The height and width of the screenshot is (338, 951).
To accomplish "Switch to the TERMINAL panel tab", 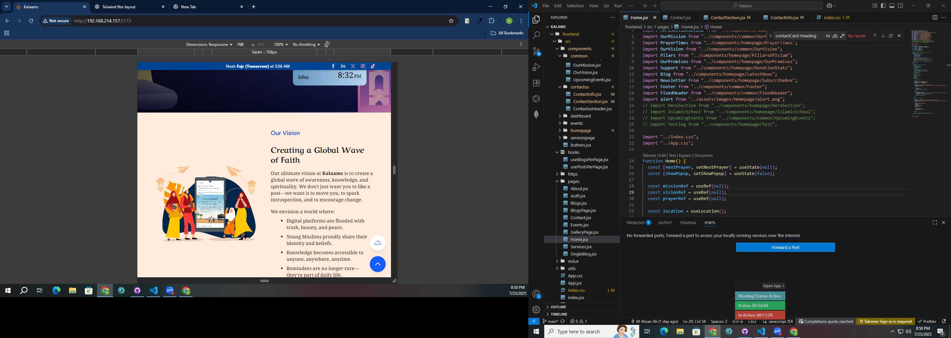I will tap(688, 223).
